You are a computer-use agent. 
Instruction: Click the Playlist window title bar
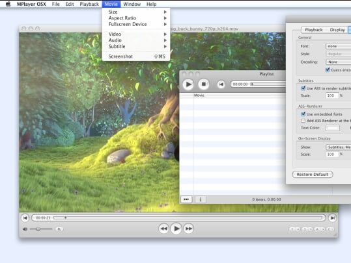click(233, 74)
